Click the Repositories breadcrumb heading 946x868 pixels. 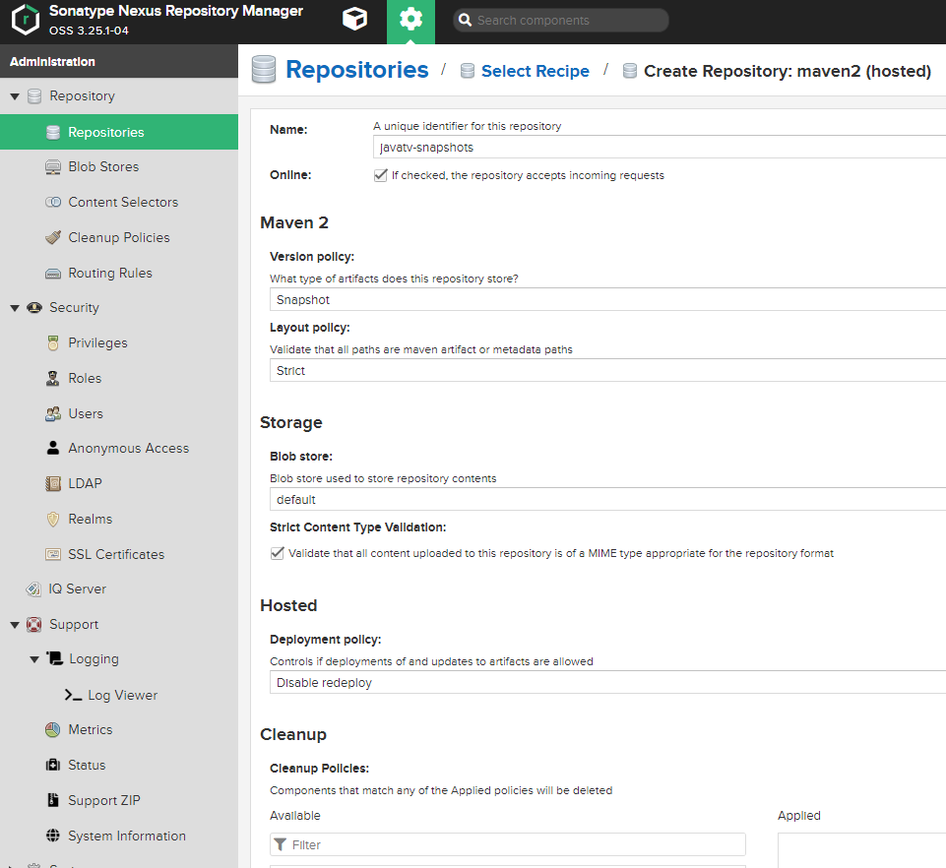[356, 70]
